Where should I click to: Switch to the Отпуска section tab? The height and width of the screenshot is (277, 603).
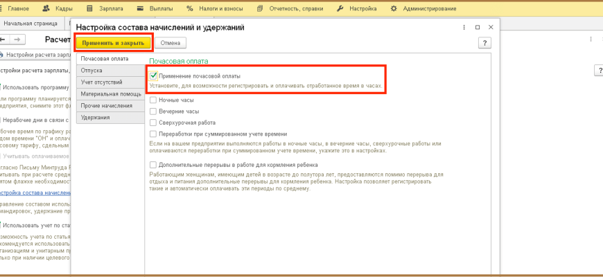[91, 70]
